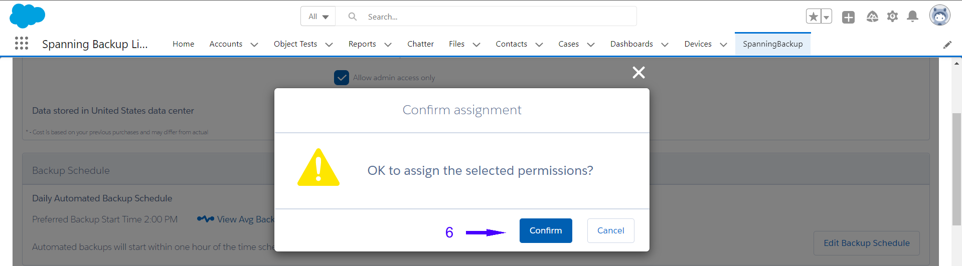Click the global Search input field
Image resolution: width=962 pixels, height=266 pixels.
(x=486, y=17)
